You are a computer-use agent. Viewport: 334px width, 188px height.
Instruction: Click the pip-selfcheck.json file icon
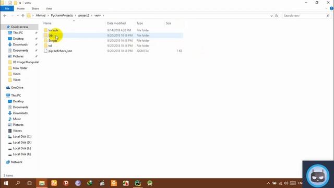[x=45, y=51]
